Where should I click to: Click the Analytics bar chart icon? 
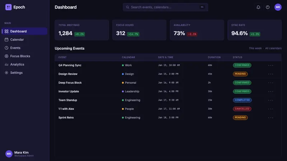point(6,64)
